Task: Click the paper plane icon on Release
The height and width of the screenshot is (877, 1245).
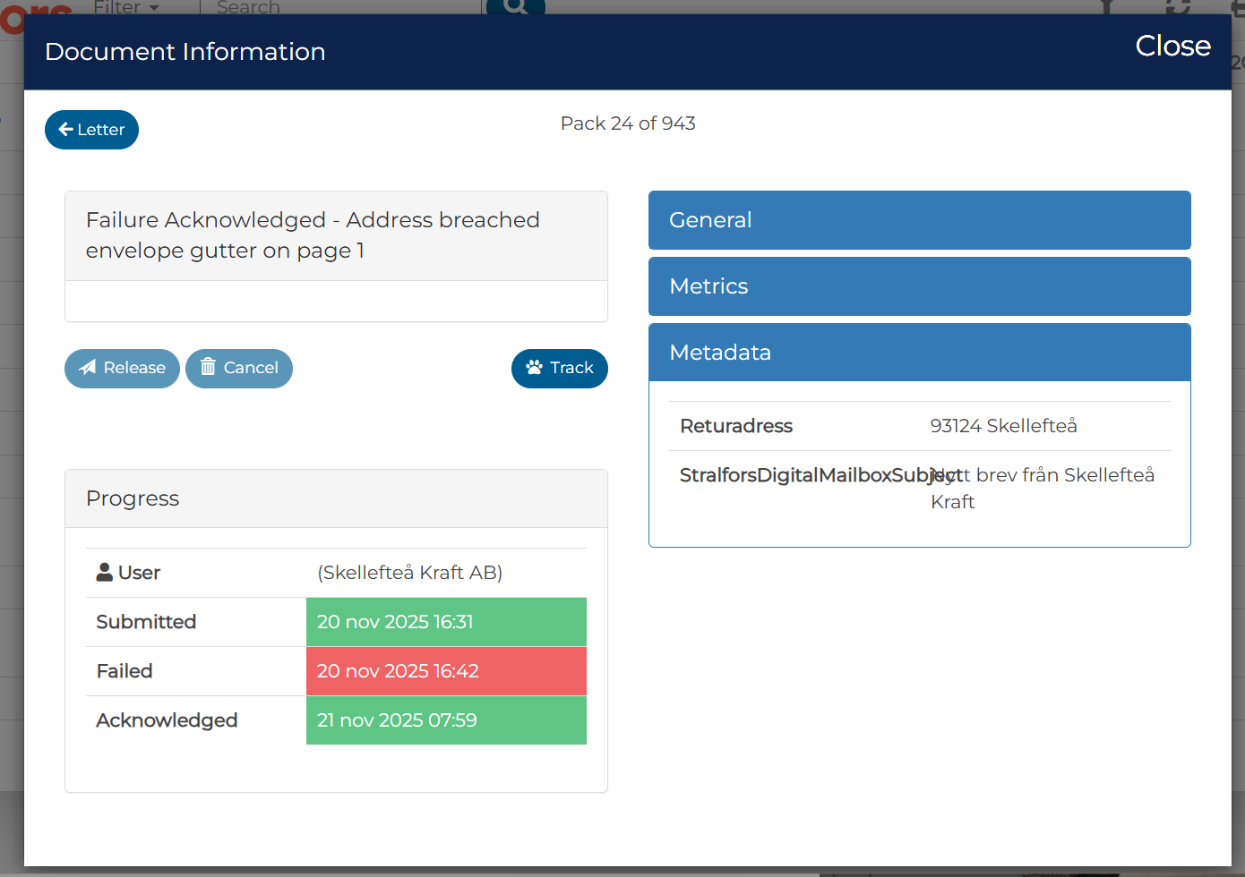Action: pyautogui.click(x=88, y=367)
